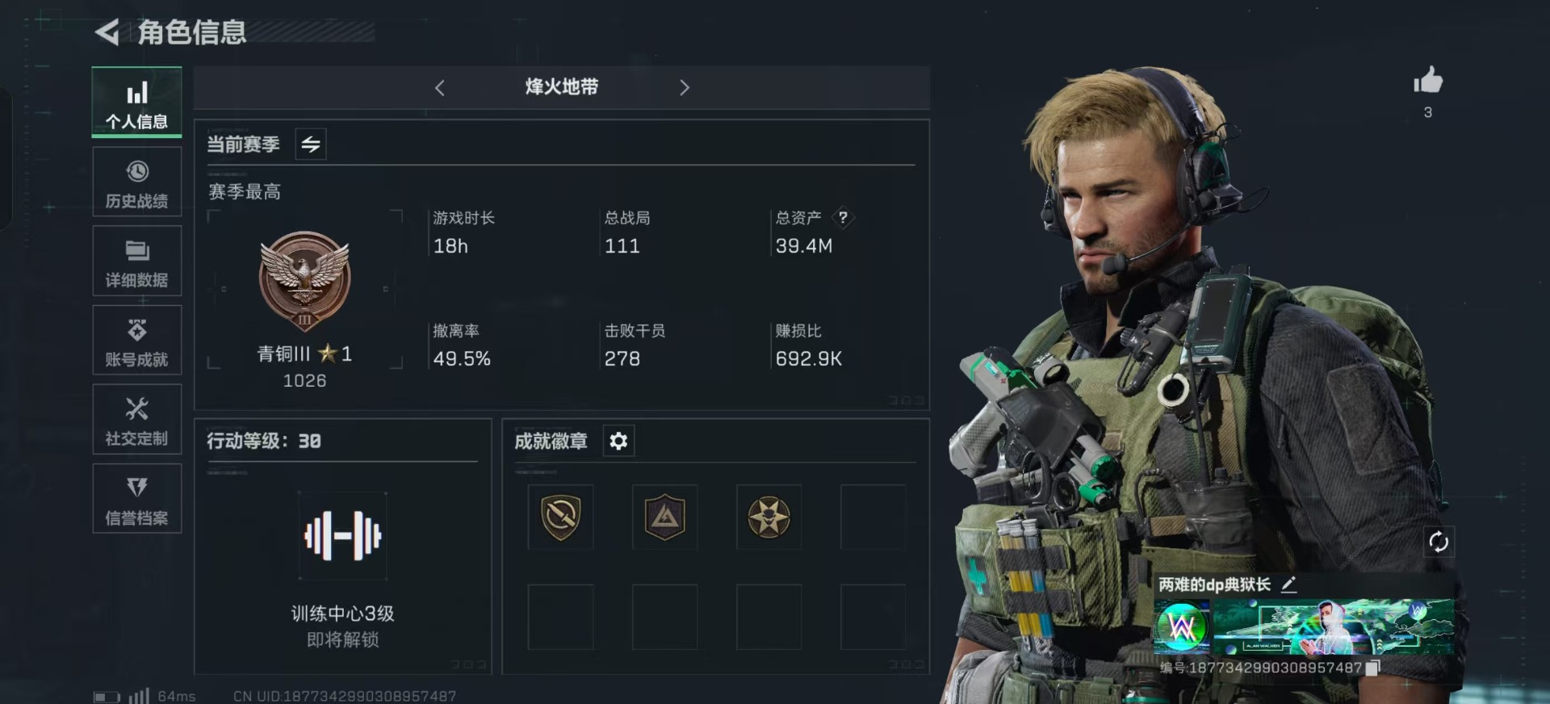
Task: Open the training center dumbbell icon
Action: (x=342, y=535)
